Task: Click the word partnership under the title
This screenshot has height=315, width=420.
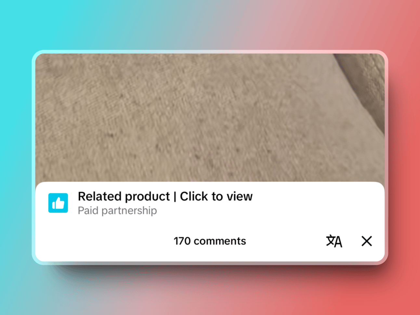Action: click(x=129, y=211)
